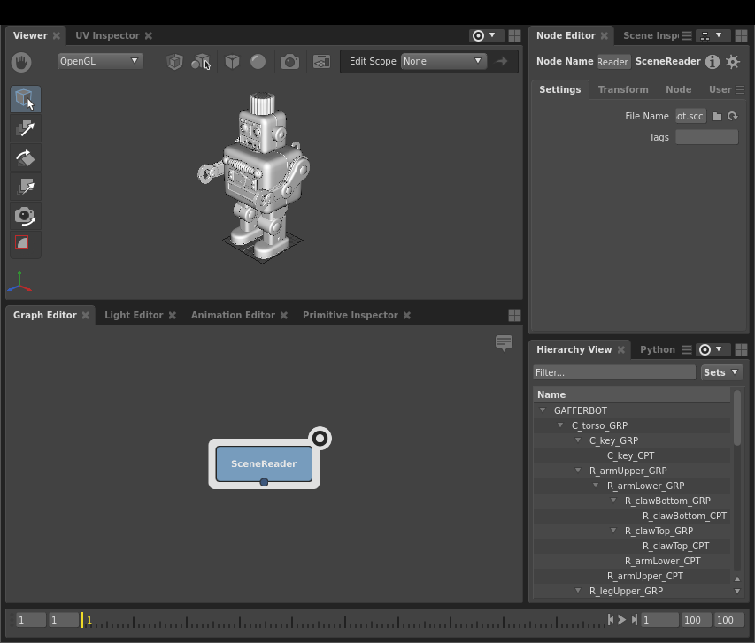Switch to the Transform tab in Node Editor
This screenshot has width=755, height=643.
click(623, 89)
